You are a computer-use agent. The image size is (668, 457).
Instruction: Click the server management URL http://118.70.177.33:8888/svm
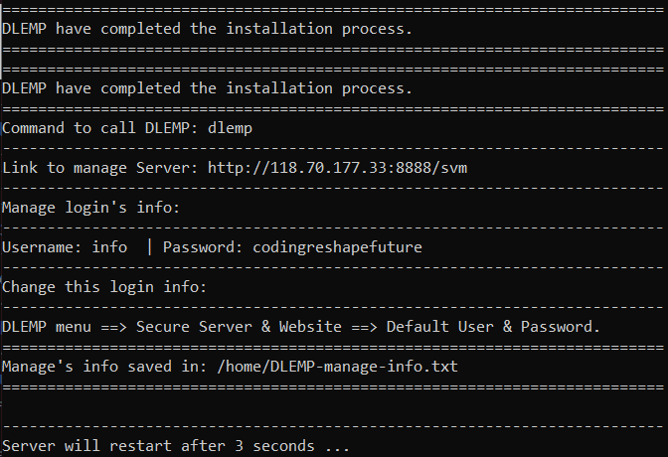pyautogui.click(x=337, y=168)
